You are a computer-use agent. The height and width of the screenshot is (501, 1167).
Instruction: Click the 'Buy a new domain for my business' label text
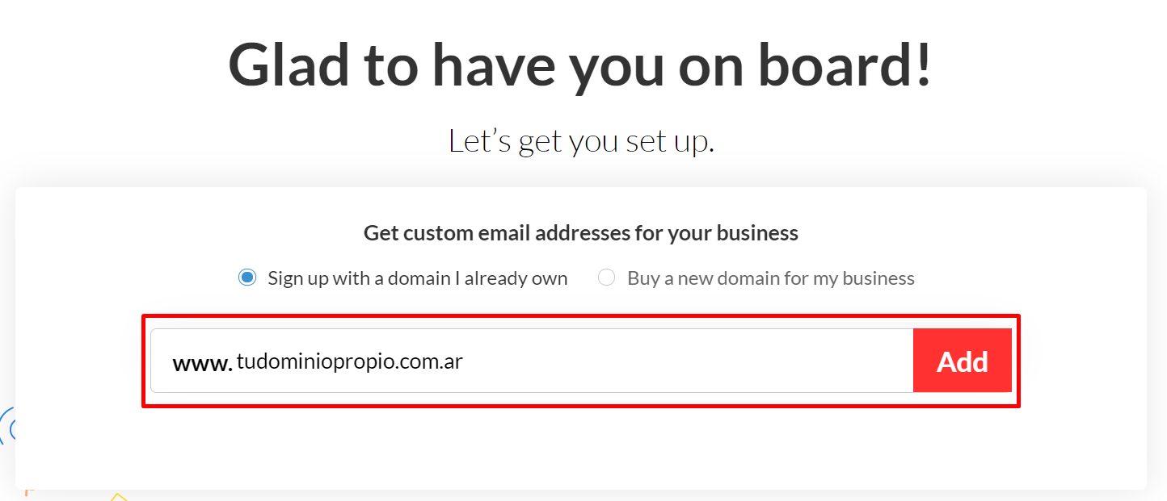pos(771,278)
